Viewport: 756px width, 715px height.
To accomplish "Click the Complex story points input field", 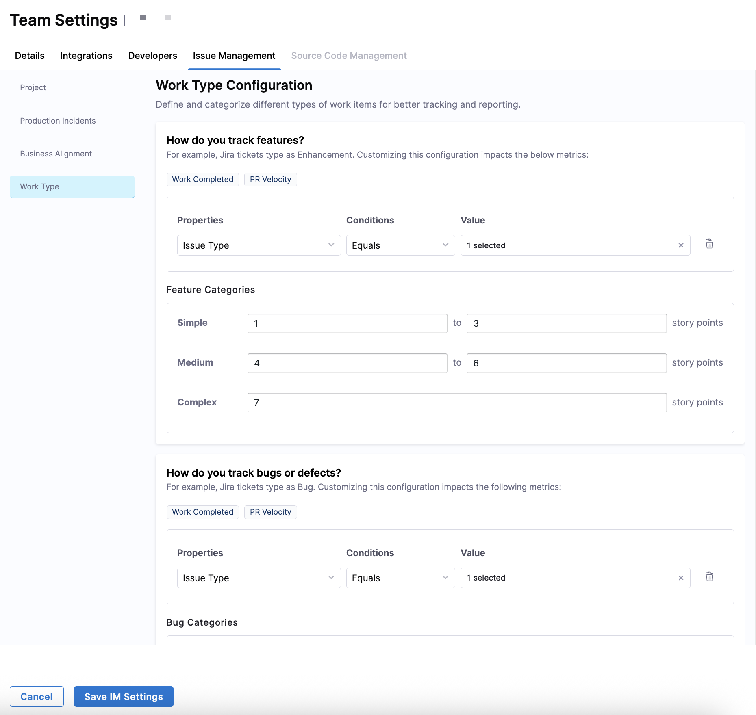I will tap(456, 403).
